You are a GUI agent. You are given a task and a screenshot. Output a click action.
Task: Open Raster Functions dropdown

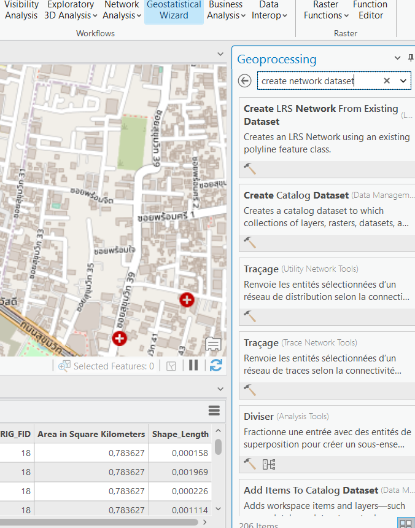pyautogui.click(x=326, y=10)
